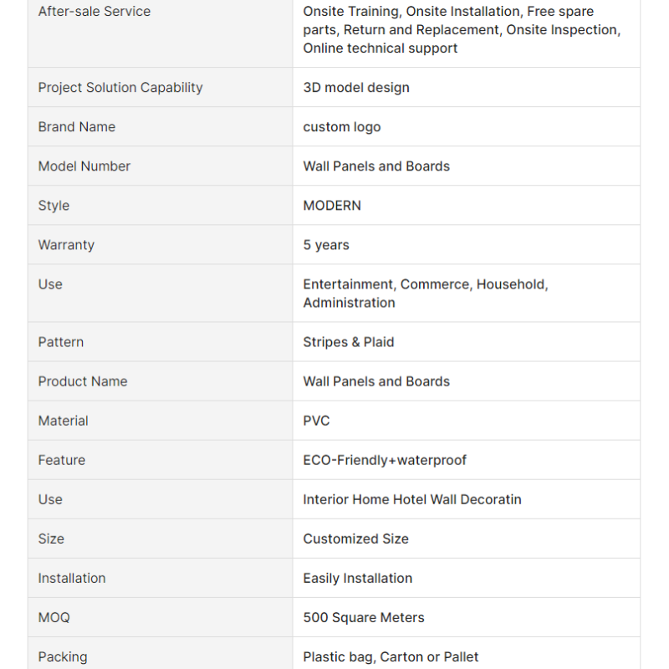Select the Interior Home Hotel Wall Decoratin text
669x669 pixels.
pos(412,499)
